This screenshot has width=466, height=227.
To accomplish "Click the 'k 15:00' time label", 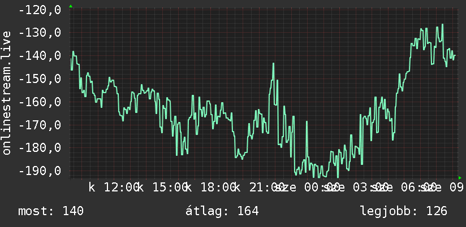I will (x=162, y=188).
